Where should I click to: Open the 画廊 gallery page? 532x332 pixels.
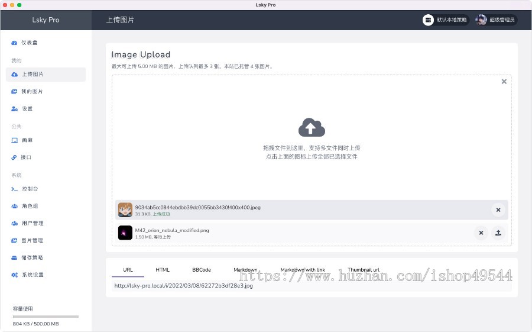click(x=46, y=140)
